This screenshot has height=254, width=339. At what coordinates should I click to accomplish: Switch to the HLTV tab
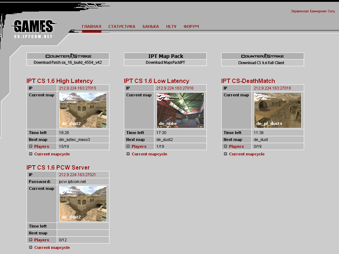coord(171,26)
